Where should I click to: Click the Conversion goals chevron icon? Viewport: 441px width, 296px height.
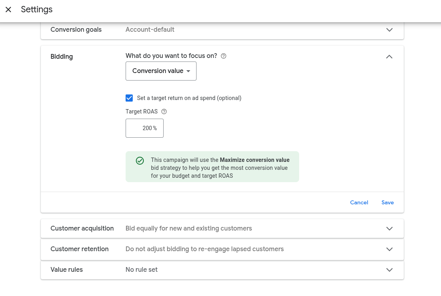coord(389,30)
